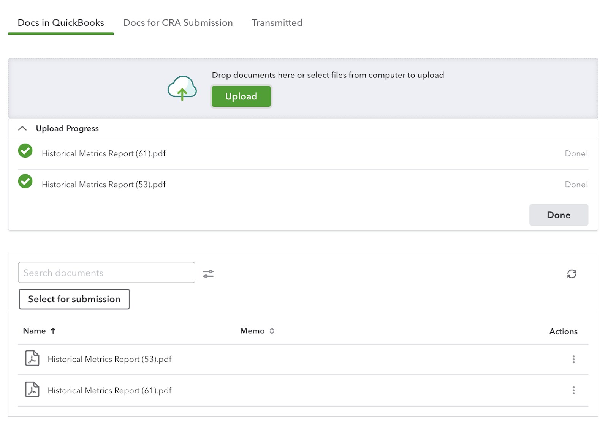Open the actions menu for Report (61).pdf
Image resolution: width=608 pixels, height=429 pixels.
coord(574,390)
